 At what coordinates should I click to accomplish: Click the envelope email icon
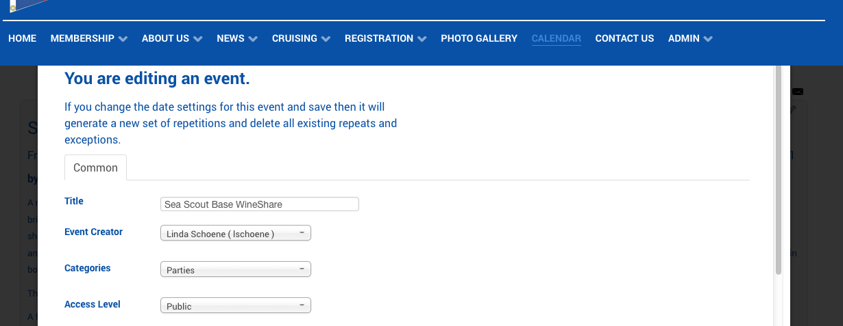tap(798, 92)
